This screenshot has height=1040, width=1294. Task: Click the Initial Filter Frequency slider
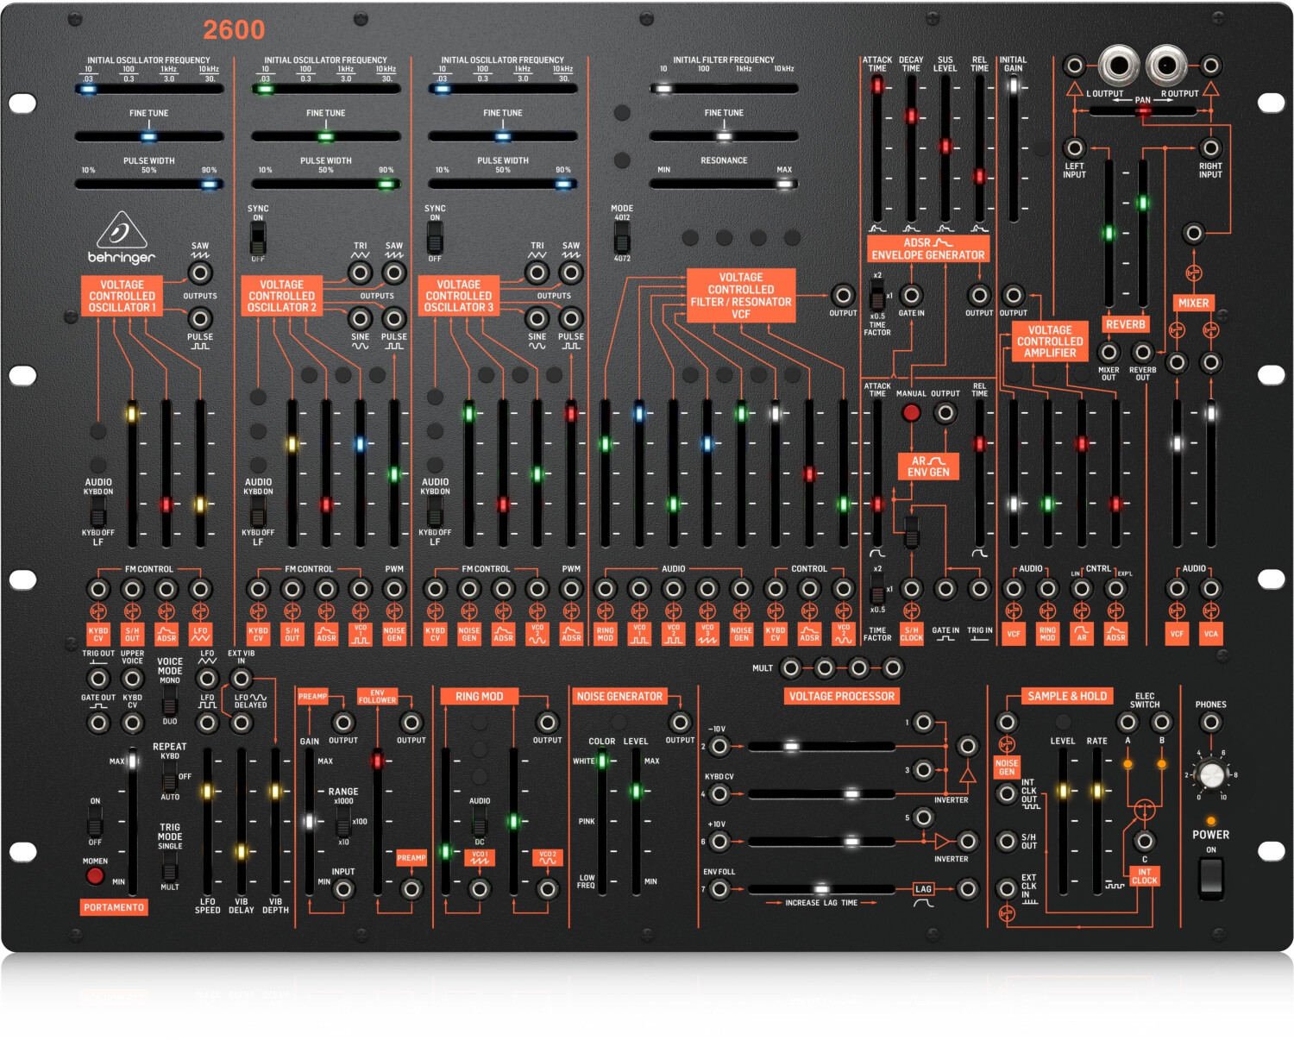[x=723, y=88]
